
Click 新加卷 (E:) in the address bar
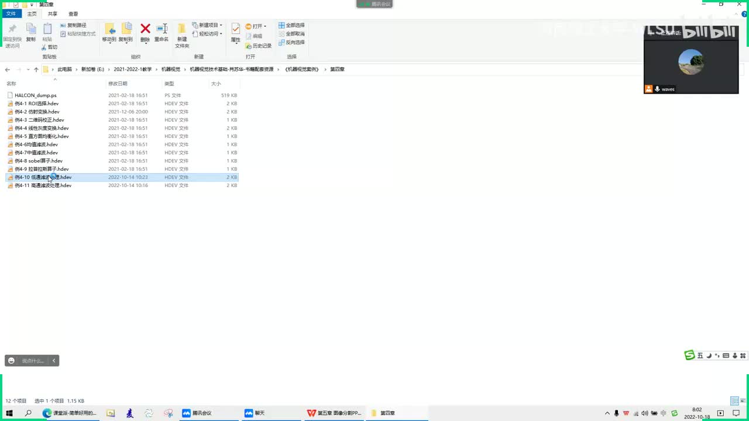coord(92,69)
